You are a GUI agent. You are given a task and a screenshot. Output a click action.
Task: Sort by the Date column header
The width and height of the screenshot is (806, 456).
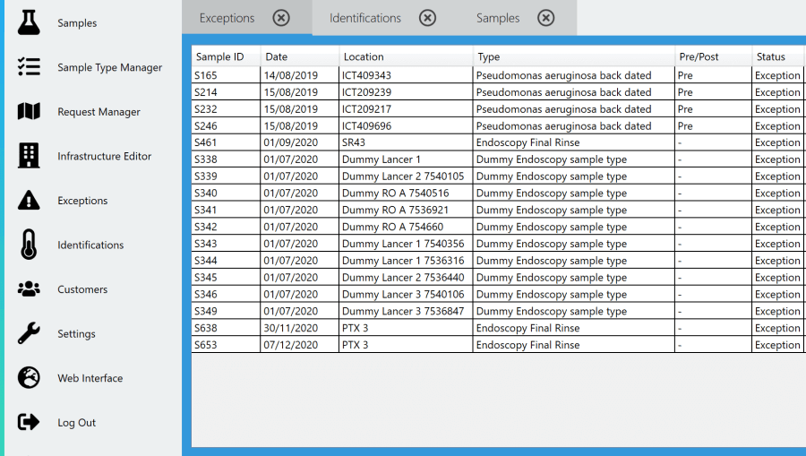pos(300,56)
